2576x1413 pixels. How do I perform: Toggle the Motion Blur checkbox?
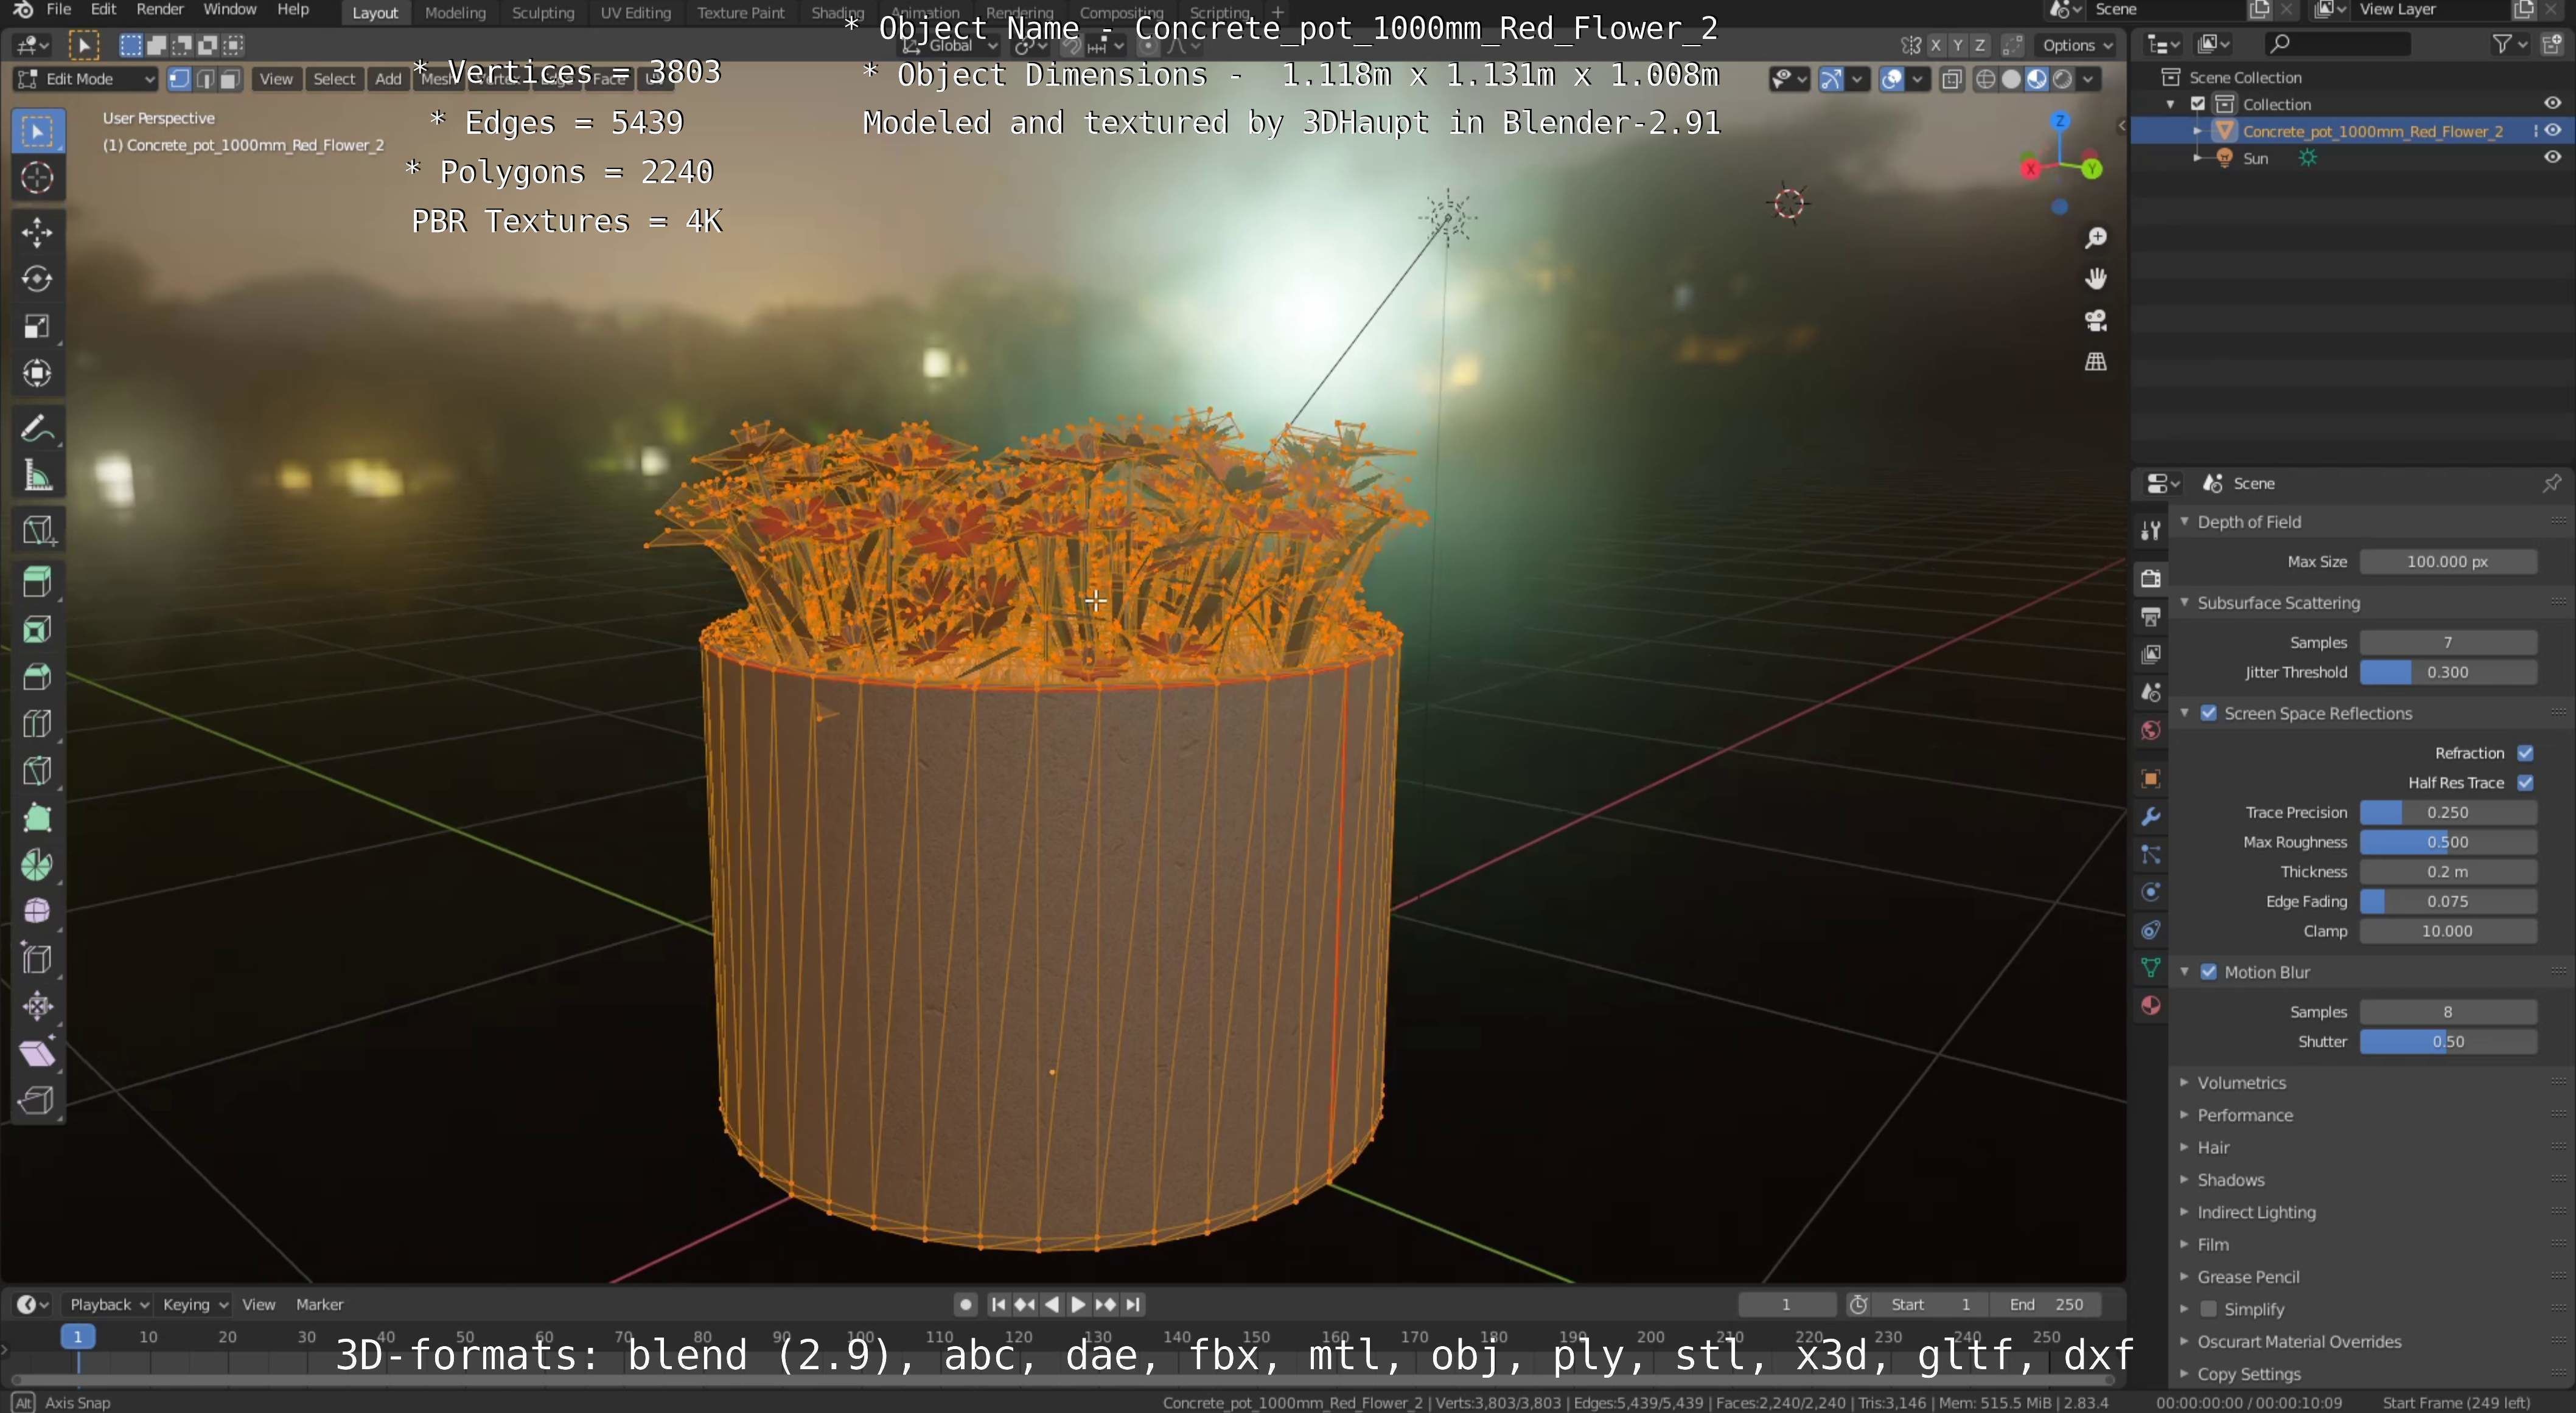pos(2209,972)
